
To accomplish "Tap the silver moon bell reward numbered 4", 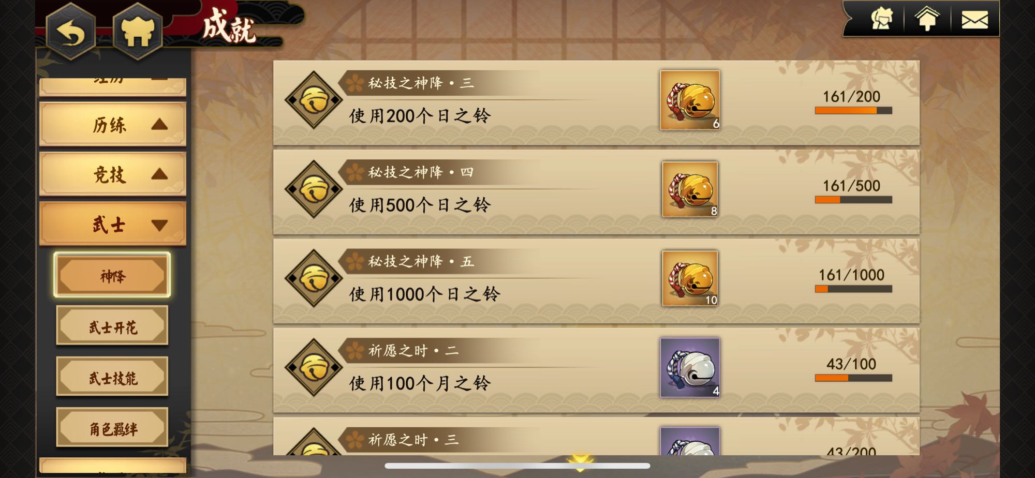I will pyautogui.click(x=690, y=368).
